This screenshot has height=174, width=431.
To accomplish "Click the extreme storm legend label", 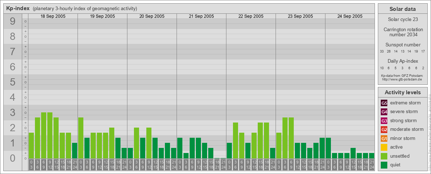I will pos(406,103).
